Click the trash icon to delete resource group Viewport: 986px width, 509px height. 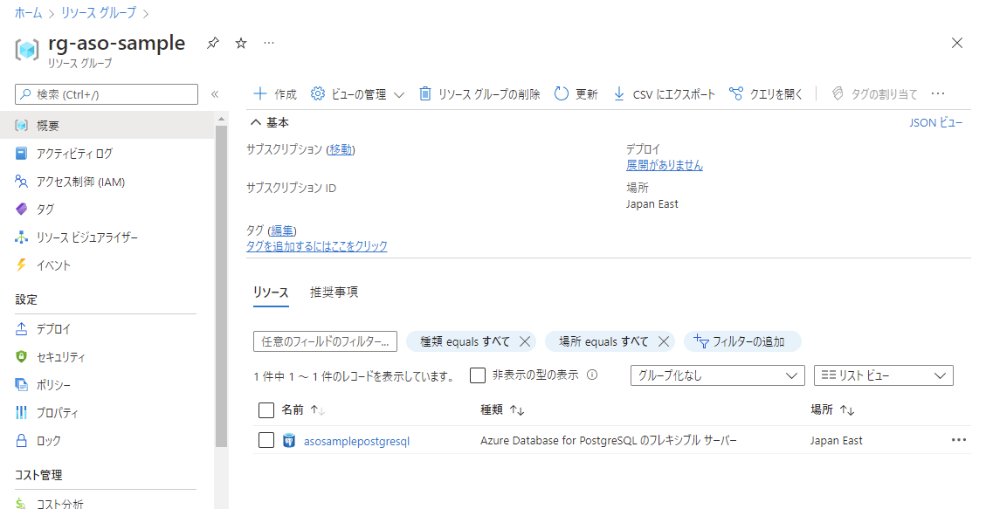[425, 93]
